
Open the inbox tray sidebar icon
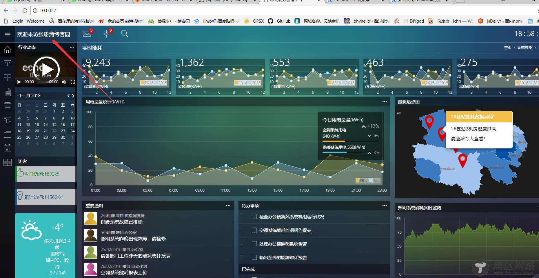coord(8,106)
